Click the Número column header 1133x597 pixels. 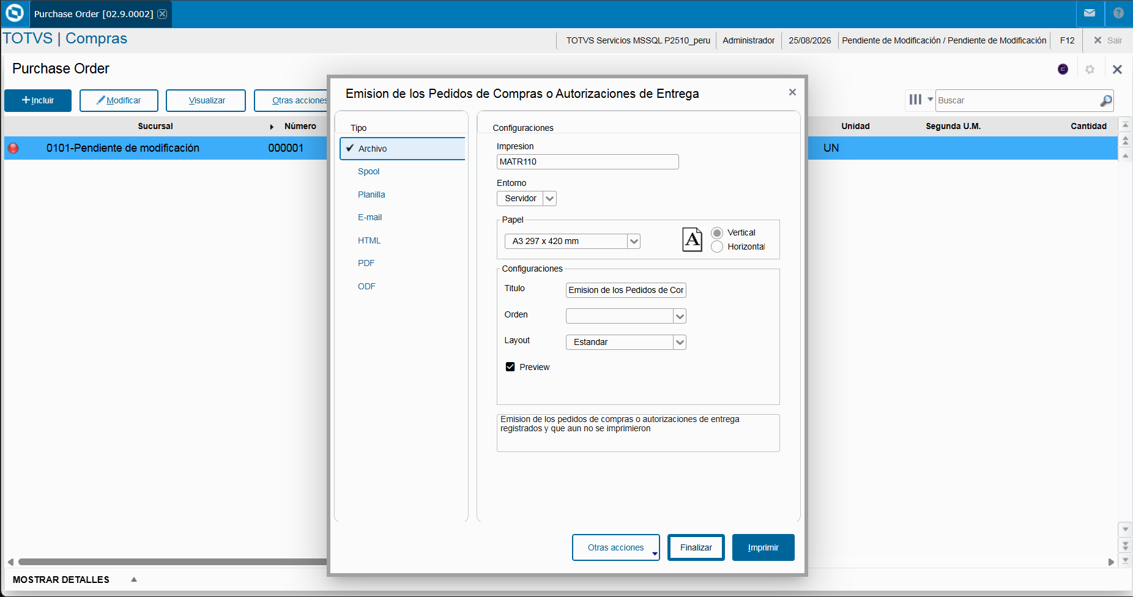pyautogui.click(x=300, y=126)
